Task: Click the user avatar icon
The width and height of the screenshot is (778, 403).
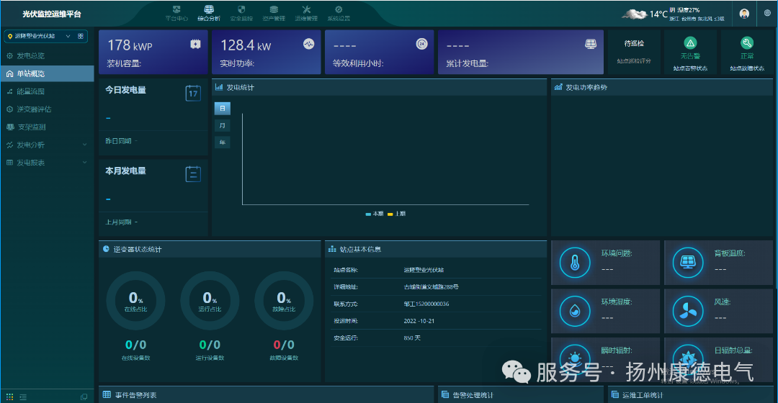Action: point(744,14)
